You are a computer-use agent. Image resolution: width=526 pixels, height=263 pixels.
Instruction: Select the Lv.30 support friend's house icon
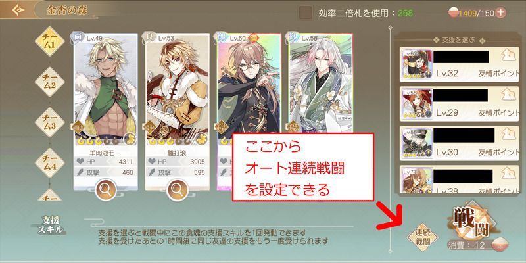point(509,135)
